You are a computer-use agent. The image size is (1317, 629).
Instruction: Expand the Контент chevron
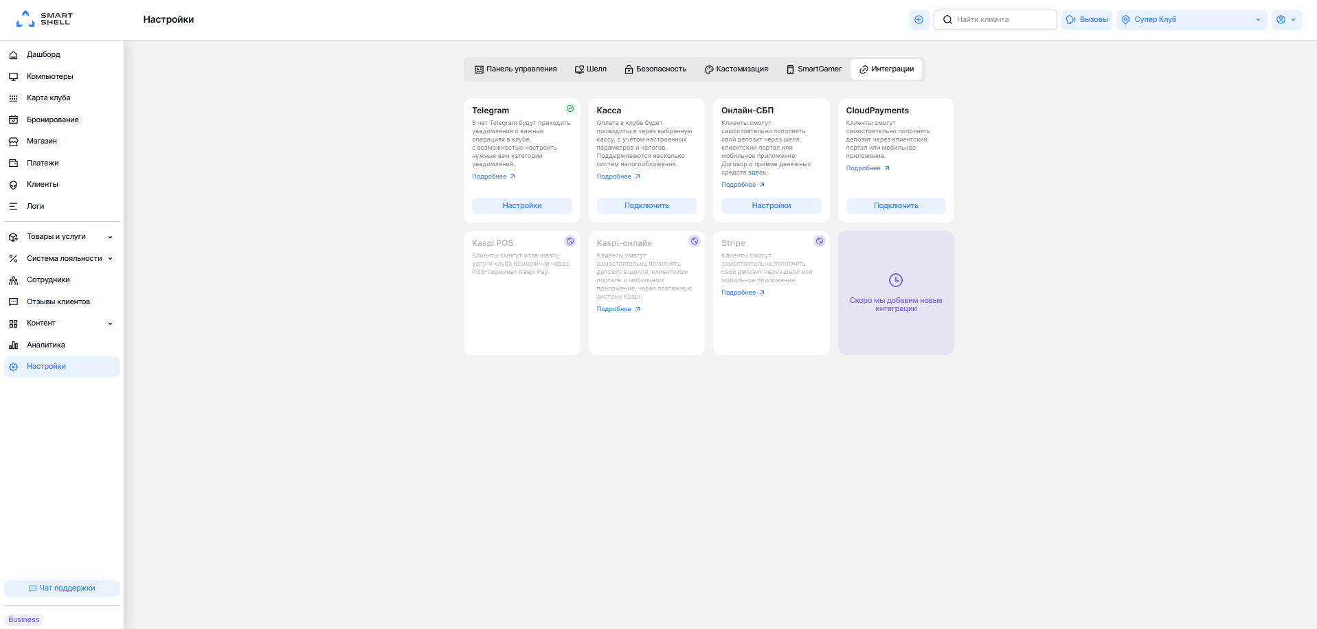click(x=110, y=324)
